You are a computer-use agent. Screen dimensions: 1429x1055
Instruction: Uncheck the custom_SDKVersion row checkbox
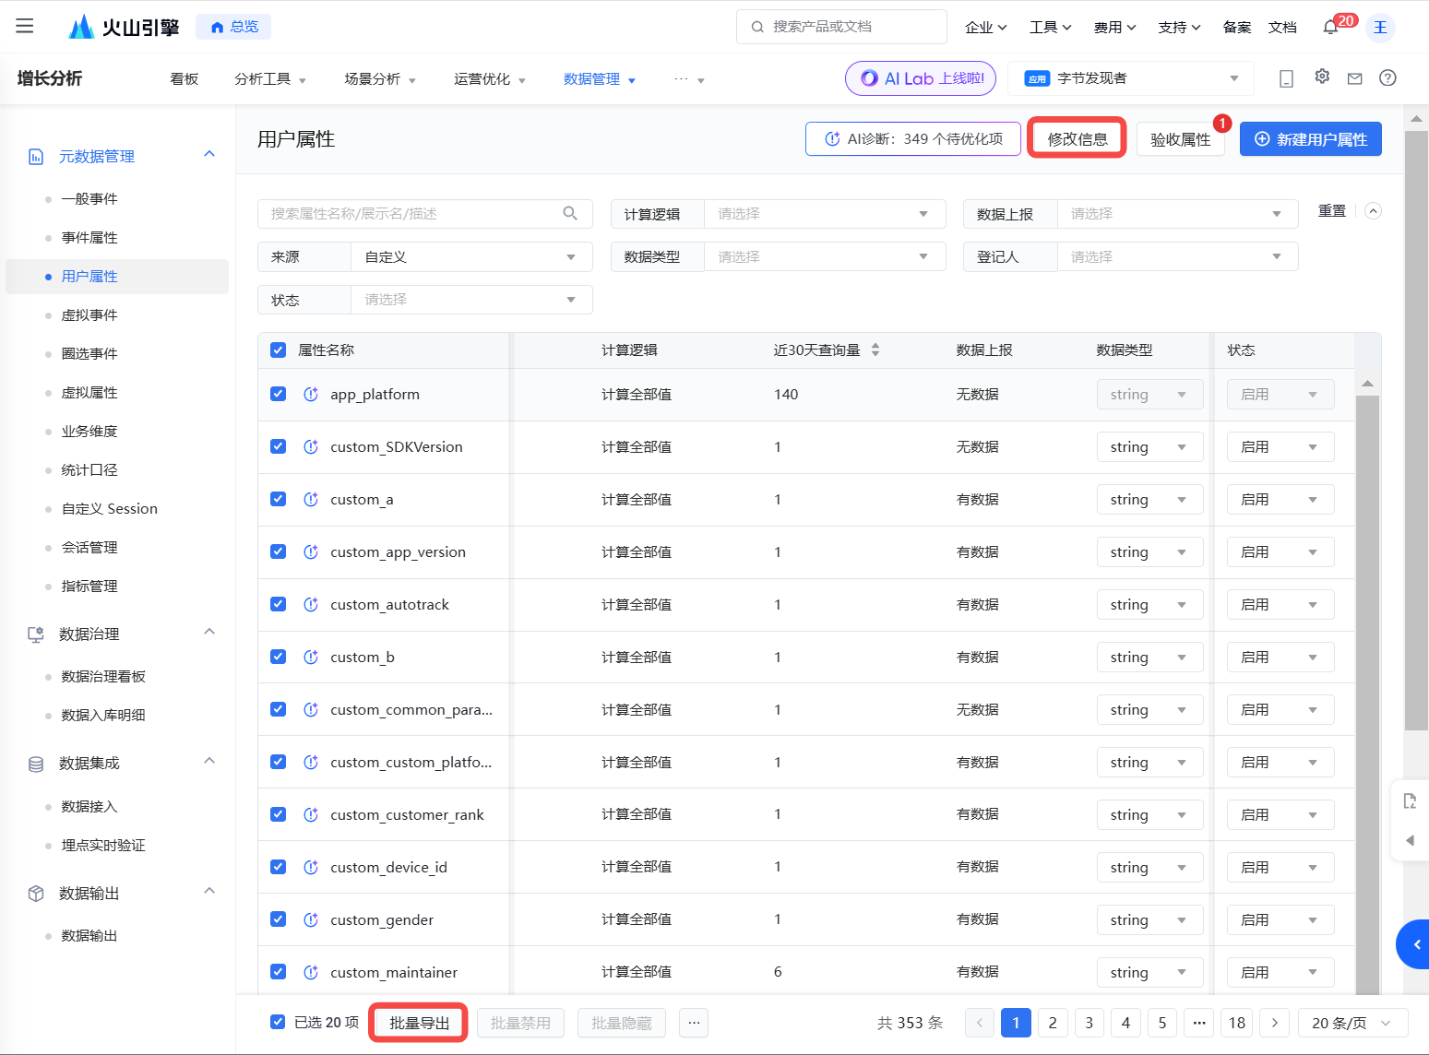coord(278,446)
